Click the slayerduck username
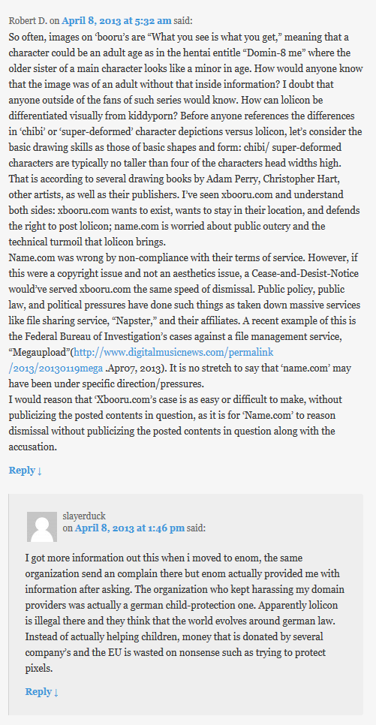The height and width of the screenshot is (725, 376). point(84,516)
